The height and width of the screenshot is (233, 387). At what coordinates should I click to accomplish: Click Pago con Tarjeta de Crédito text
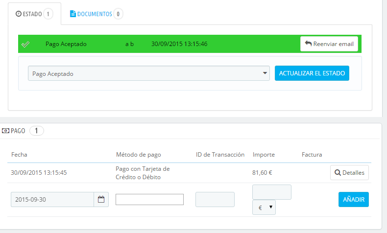[x=143, y=173]
